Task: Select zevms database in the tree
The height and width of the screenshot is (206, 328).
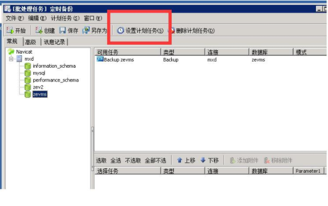Action: point(40,95)
